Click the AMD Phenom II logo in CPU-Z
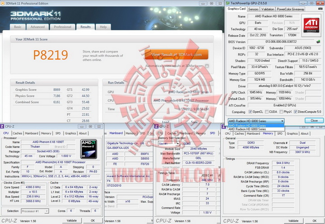 [89, 149]
